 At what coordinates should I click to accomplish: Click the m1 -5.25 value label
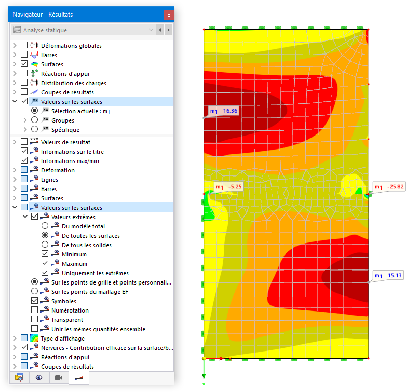tap(228, 187)
